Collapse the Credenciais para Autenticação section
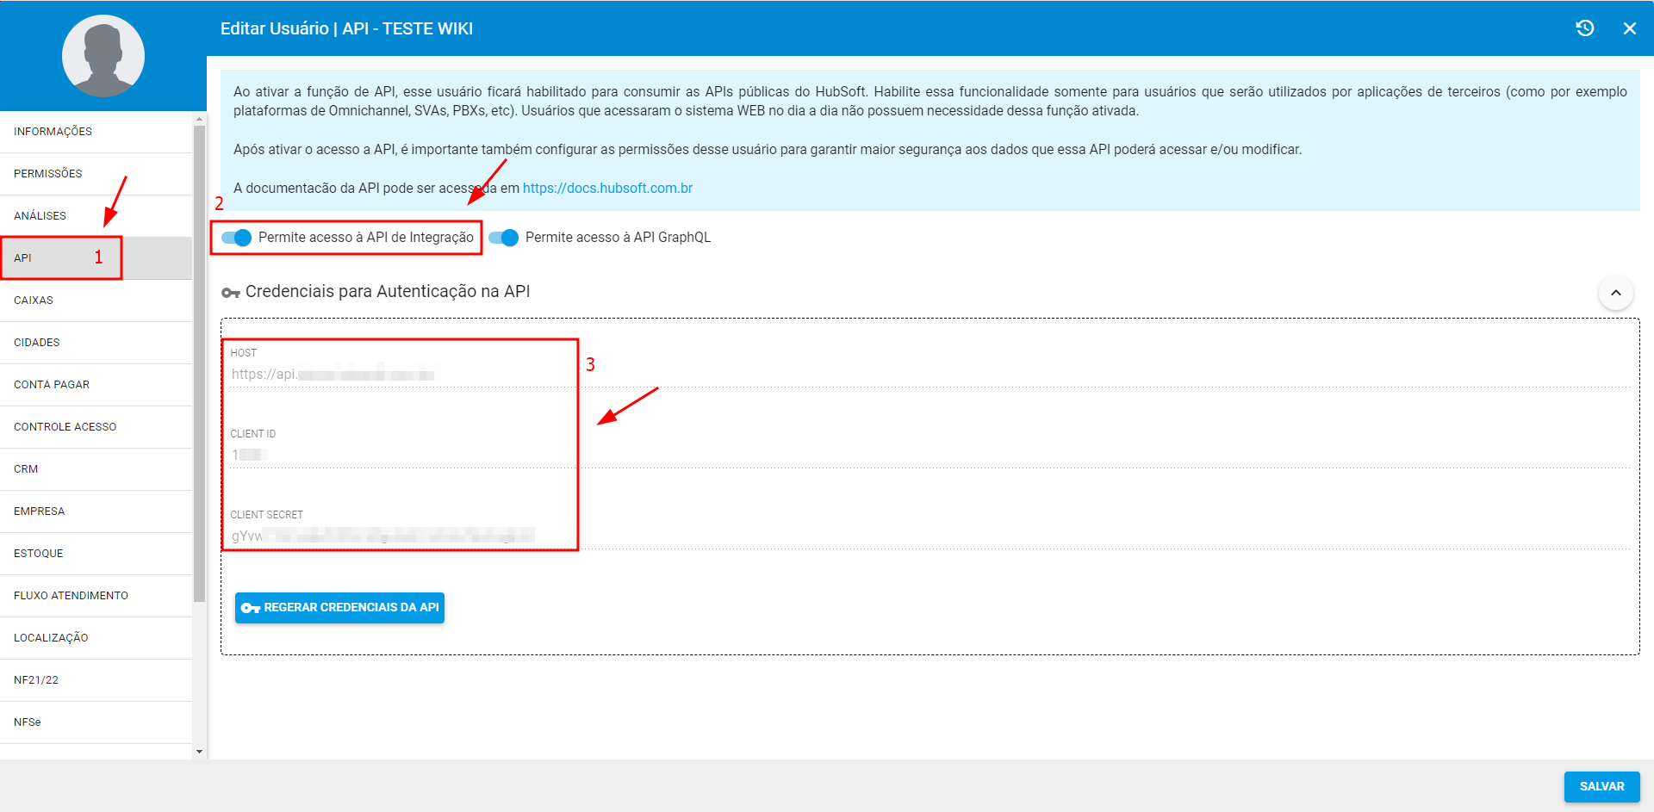 pos(1616,293)
